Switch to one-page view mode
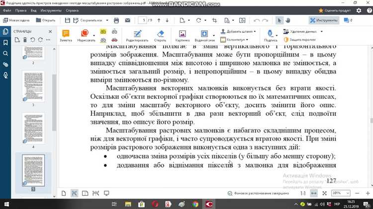 pyautogui.click(x=64, y=193)
